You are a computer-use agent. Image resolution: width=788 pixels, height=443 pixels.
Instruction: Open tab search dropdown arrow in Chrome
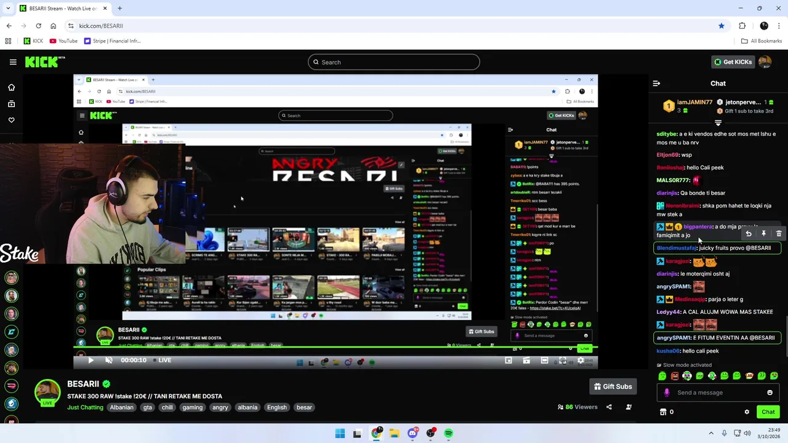tap(9, 9)
